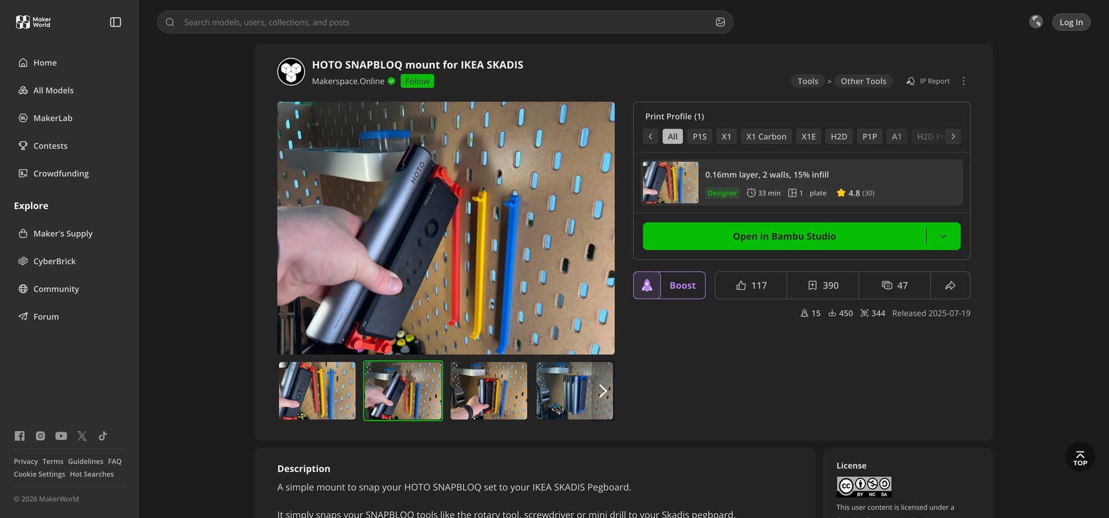Open image search via camera icon in search bar

click(720, 22)
